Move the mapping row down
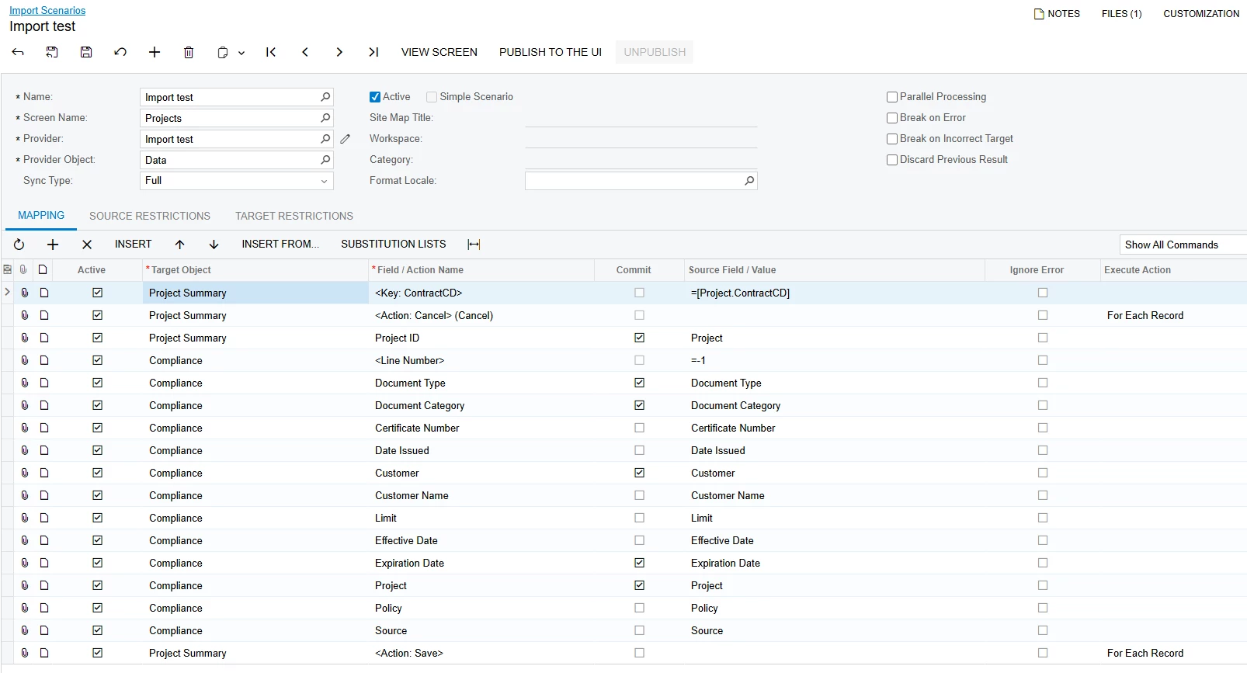1247x673 pixels. pyautogui.click(x=214, y=245)
